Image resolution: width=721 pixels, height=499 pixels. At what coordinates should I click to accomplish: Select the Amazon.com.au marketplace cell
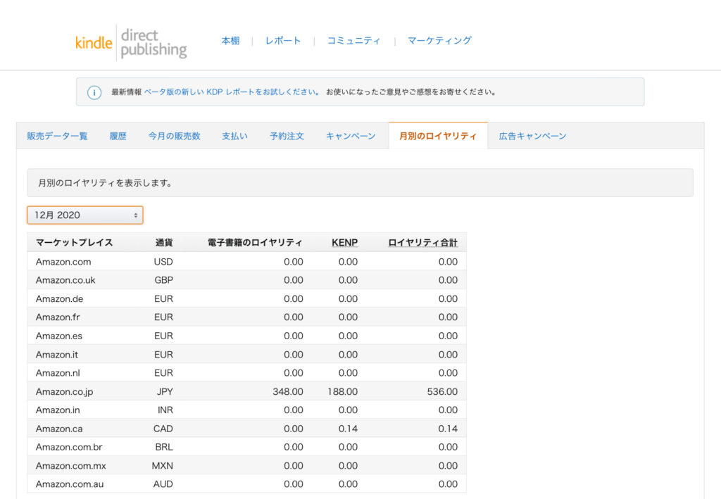(x=70, y=484)
